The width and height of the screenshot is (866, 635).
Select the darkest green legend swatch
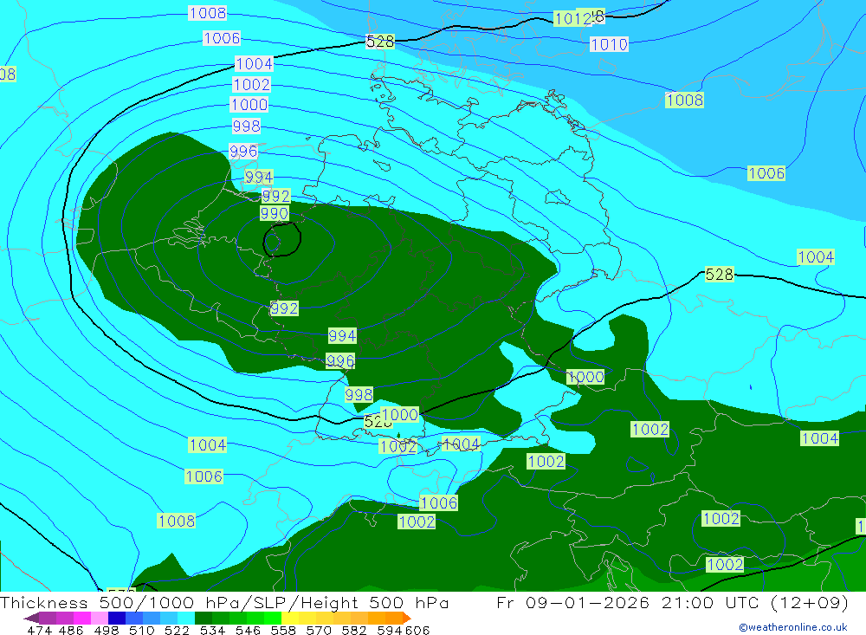pyautogui.click(x=204, y=618)
